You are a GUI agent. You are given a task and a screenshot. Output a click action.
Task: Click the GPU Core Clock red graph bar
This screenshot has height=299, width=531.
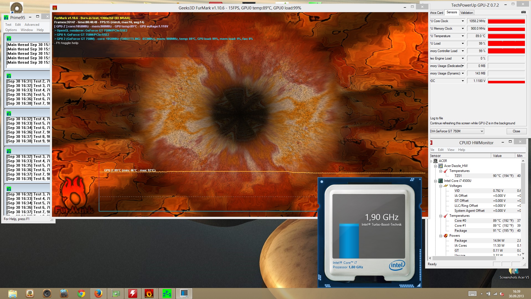click(506, 21)
